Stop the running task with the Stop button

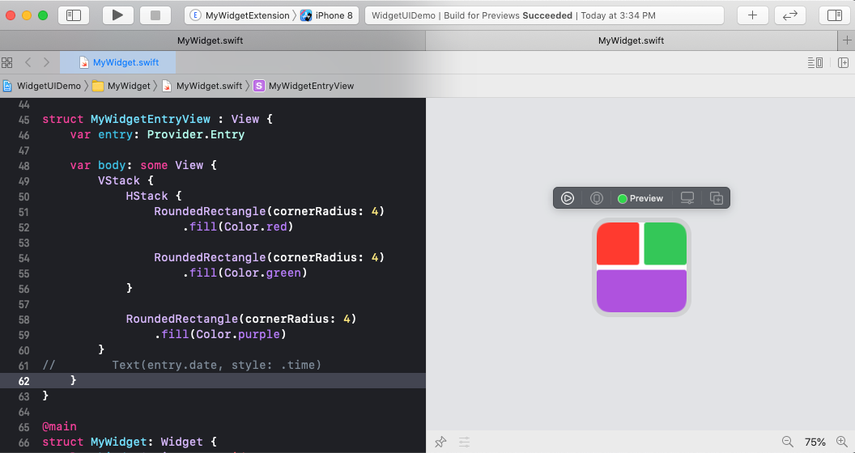click(155, 15)
